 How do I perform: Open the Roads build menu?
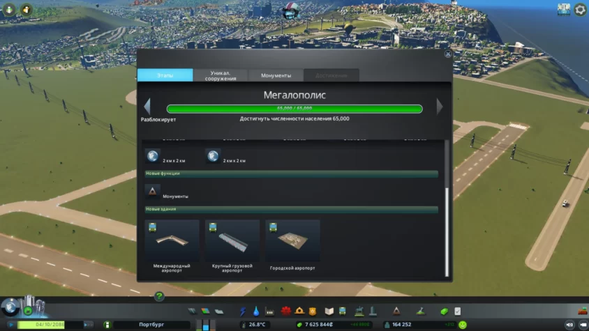[x=192, y=311]
